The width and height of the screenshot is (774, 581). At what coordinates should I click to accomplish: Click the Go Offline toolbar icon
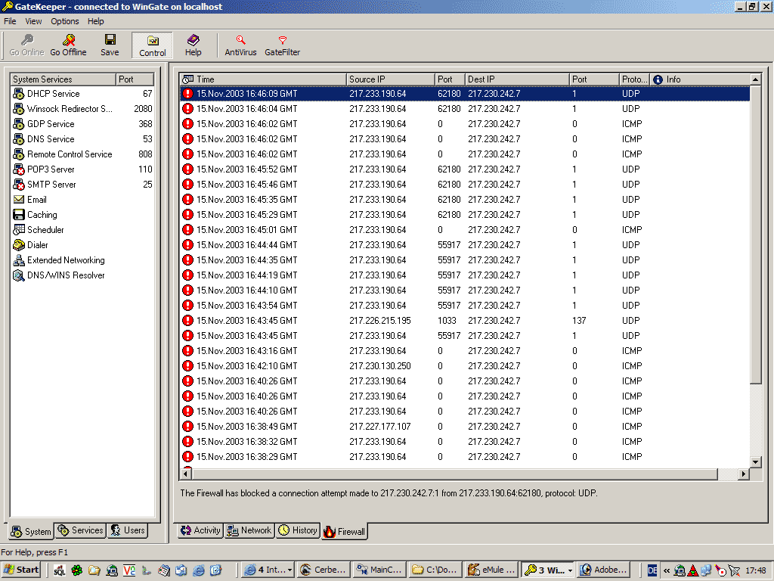point(68,45)
